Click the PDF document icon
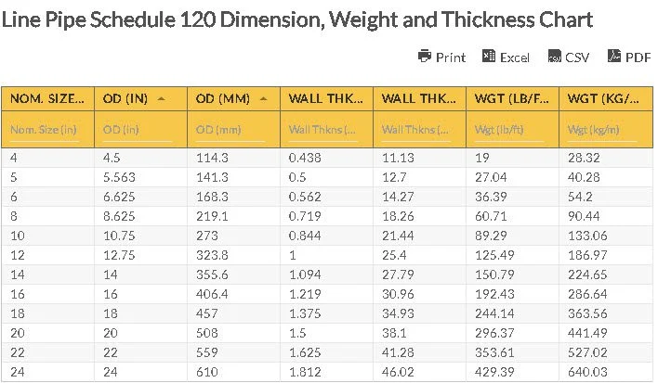658x383 pixels. coord(614,57)
